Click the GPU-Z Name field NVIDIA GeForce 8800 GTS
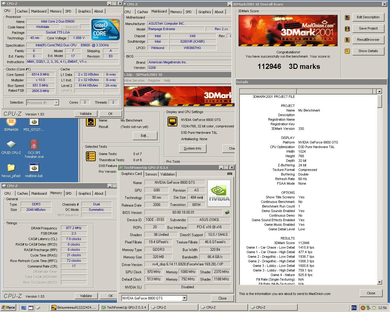 175,183
